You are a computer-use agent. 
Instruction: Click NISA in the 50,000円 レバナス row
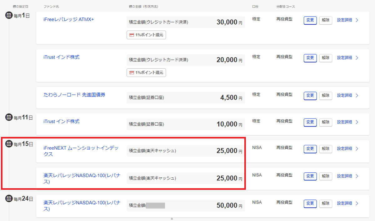257,203
